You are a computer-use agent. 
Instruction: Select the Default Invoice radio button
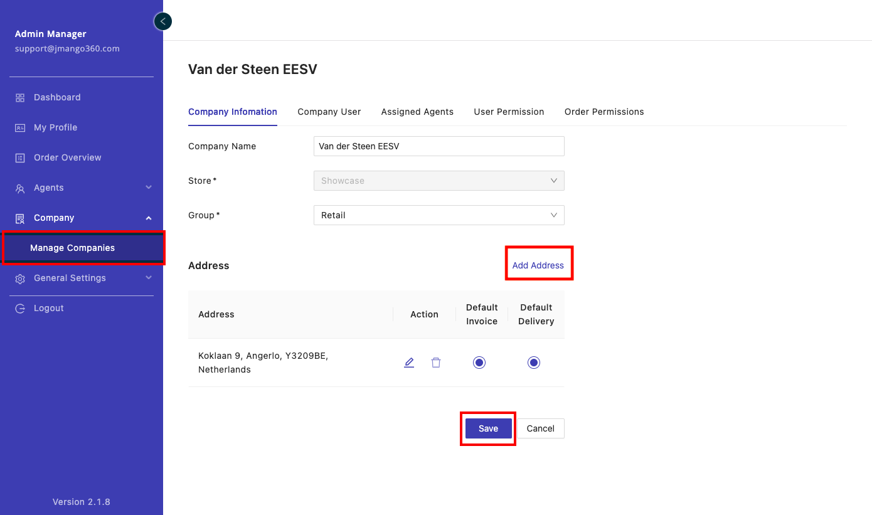pos(479,363)
